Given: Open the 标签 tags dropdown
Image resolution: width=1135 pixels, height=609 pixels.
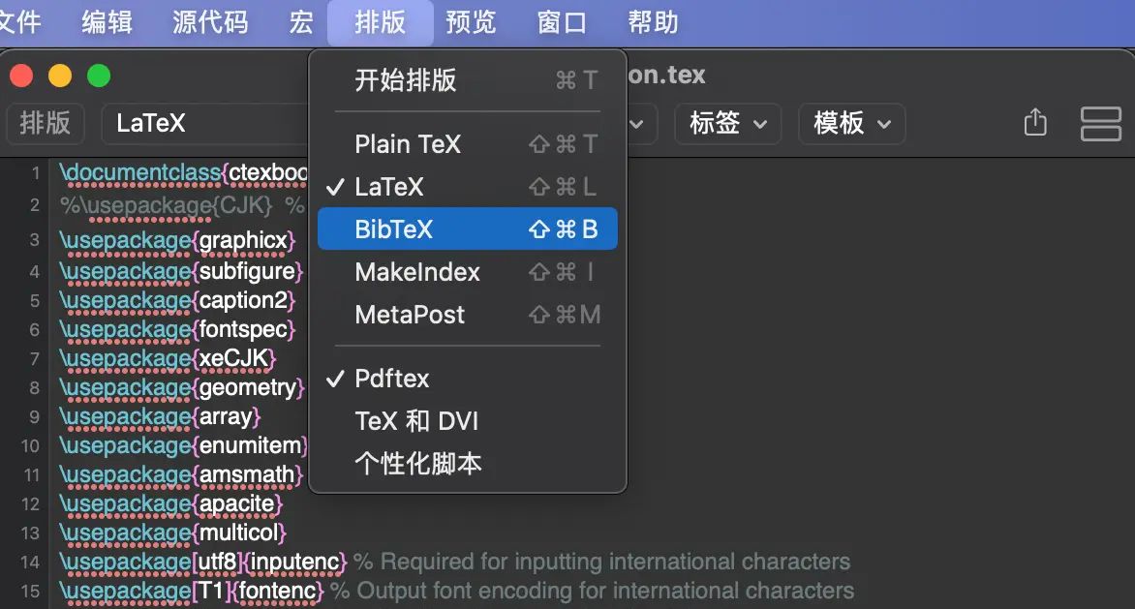Looking at the screenshot, I should (727, 124).
